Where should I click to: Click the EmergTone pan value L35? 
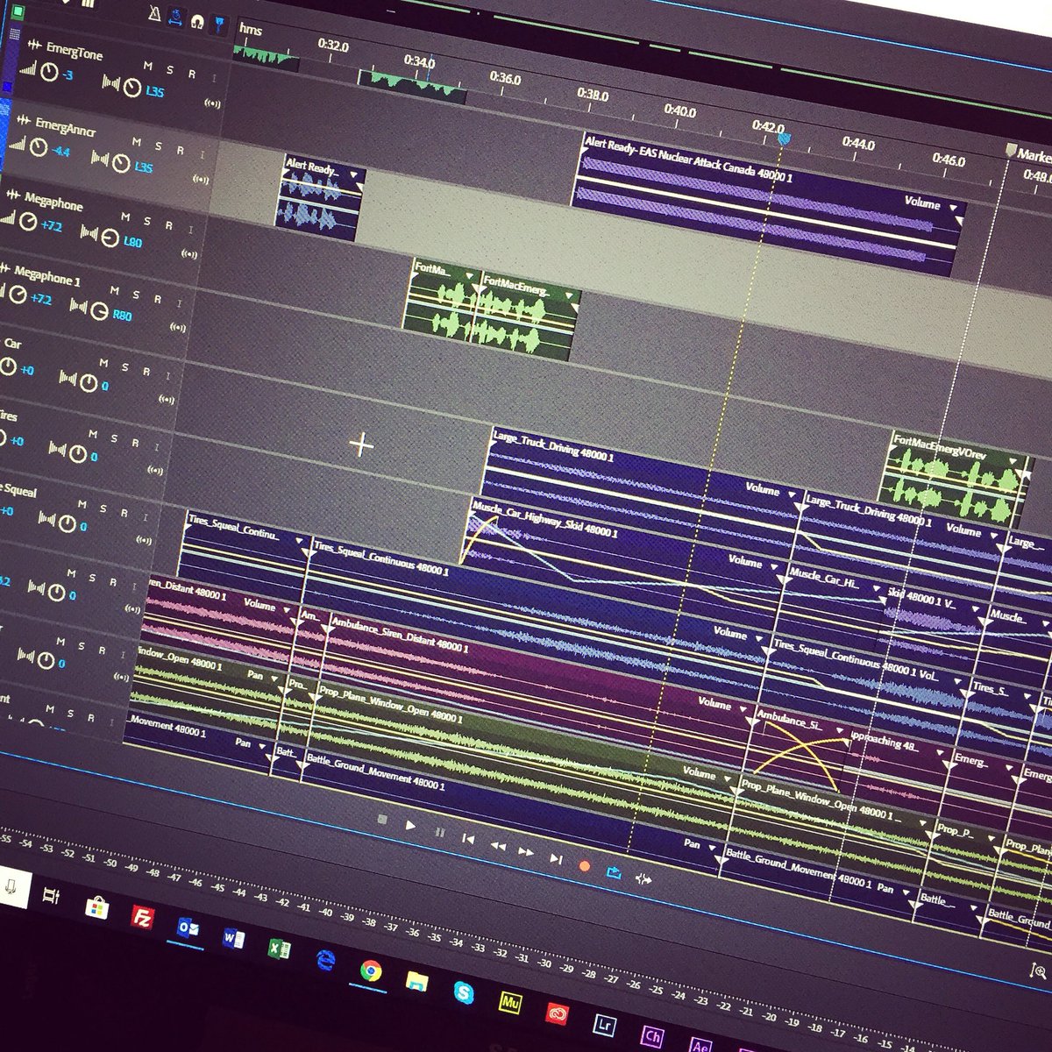[155, 91]
